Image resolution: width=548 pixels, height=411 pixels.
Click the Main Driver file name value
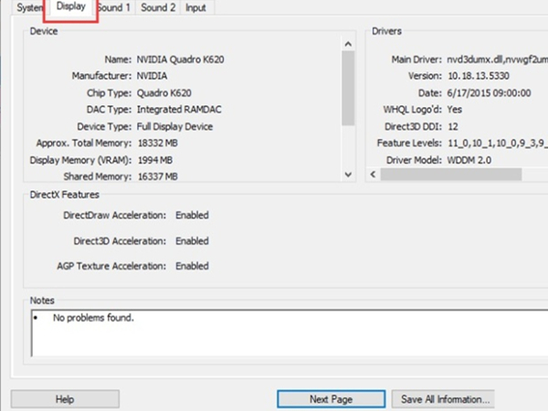click(x=493, y=59)
